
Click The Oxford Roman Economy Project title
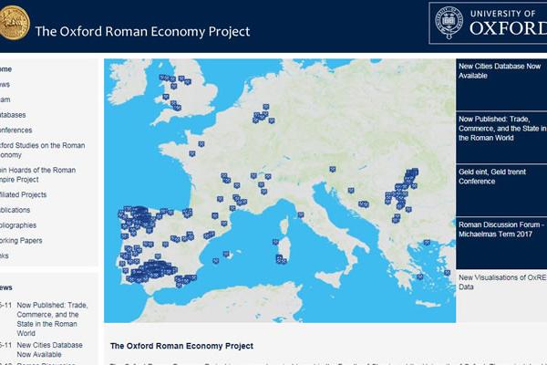pyautogui.click(x=142, y=31)
